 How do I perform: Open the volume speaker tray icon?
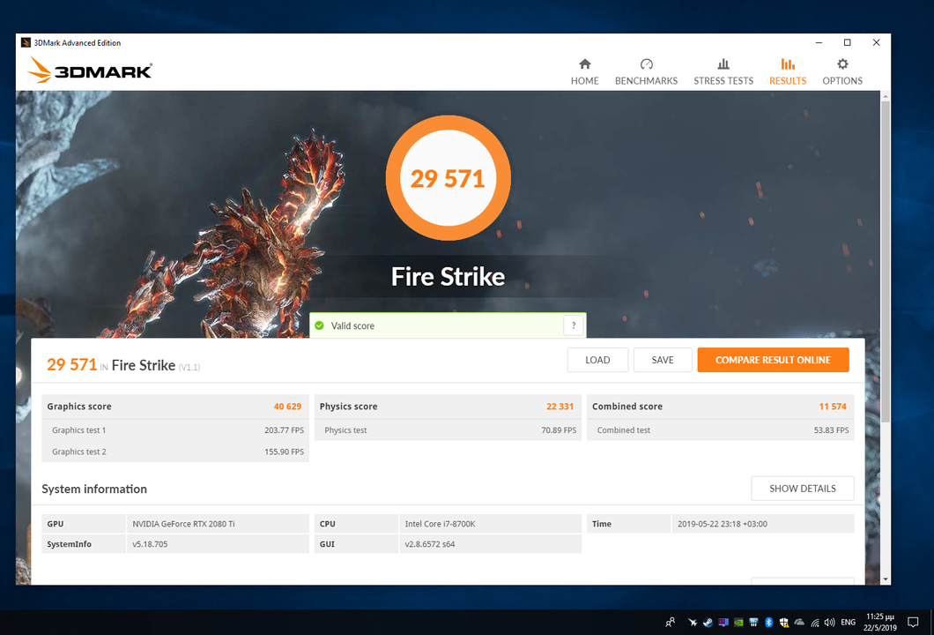click(x=830, y=623)
